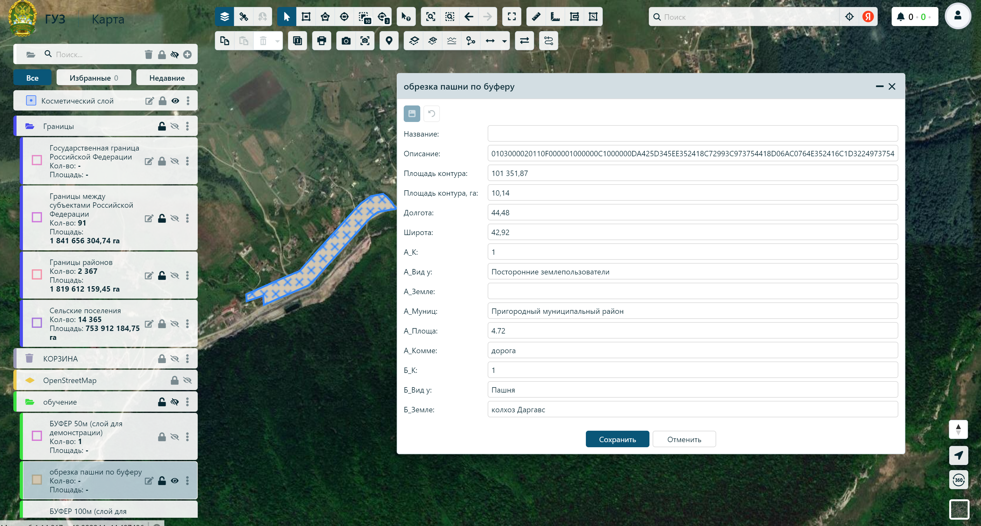981x526 pixels.
Task: Toggle visibility of OpenStreetMap layer
Action: 187,380
